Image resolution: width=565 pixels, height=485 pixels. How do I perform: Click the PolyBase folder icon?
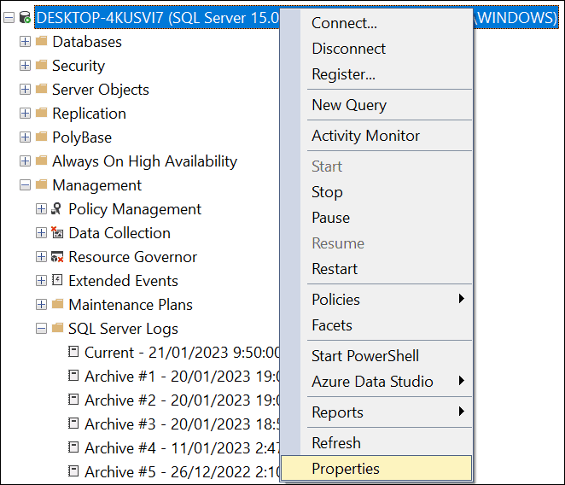click(42, 137)
